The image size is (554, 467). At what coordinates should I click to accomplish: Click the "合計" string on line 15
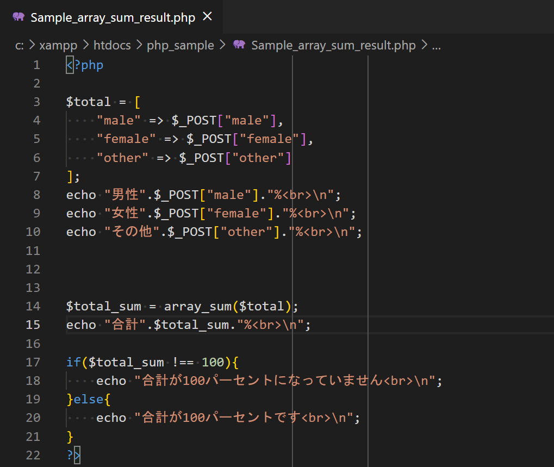point(125,325)
